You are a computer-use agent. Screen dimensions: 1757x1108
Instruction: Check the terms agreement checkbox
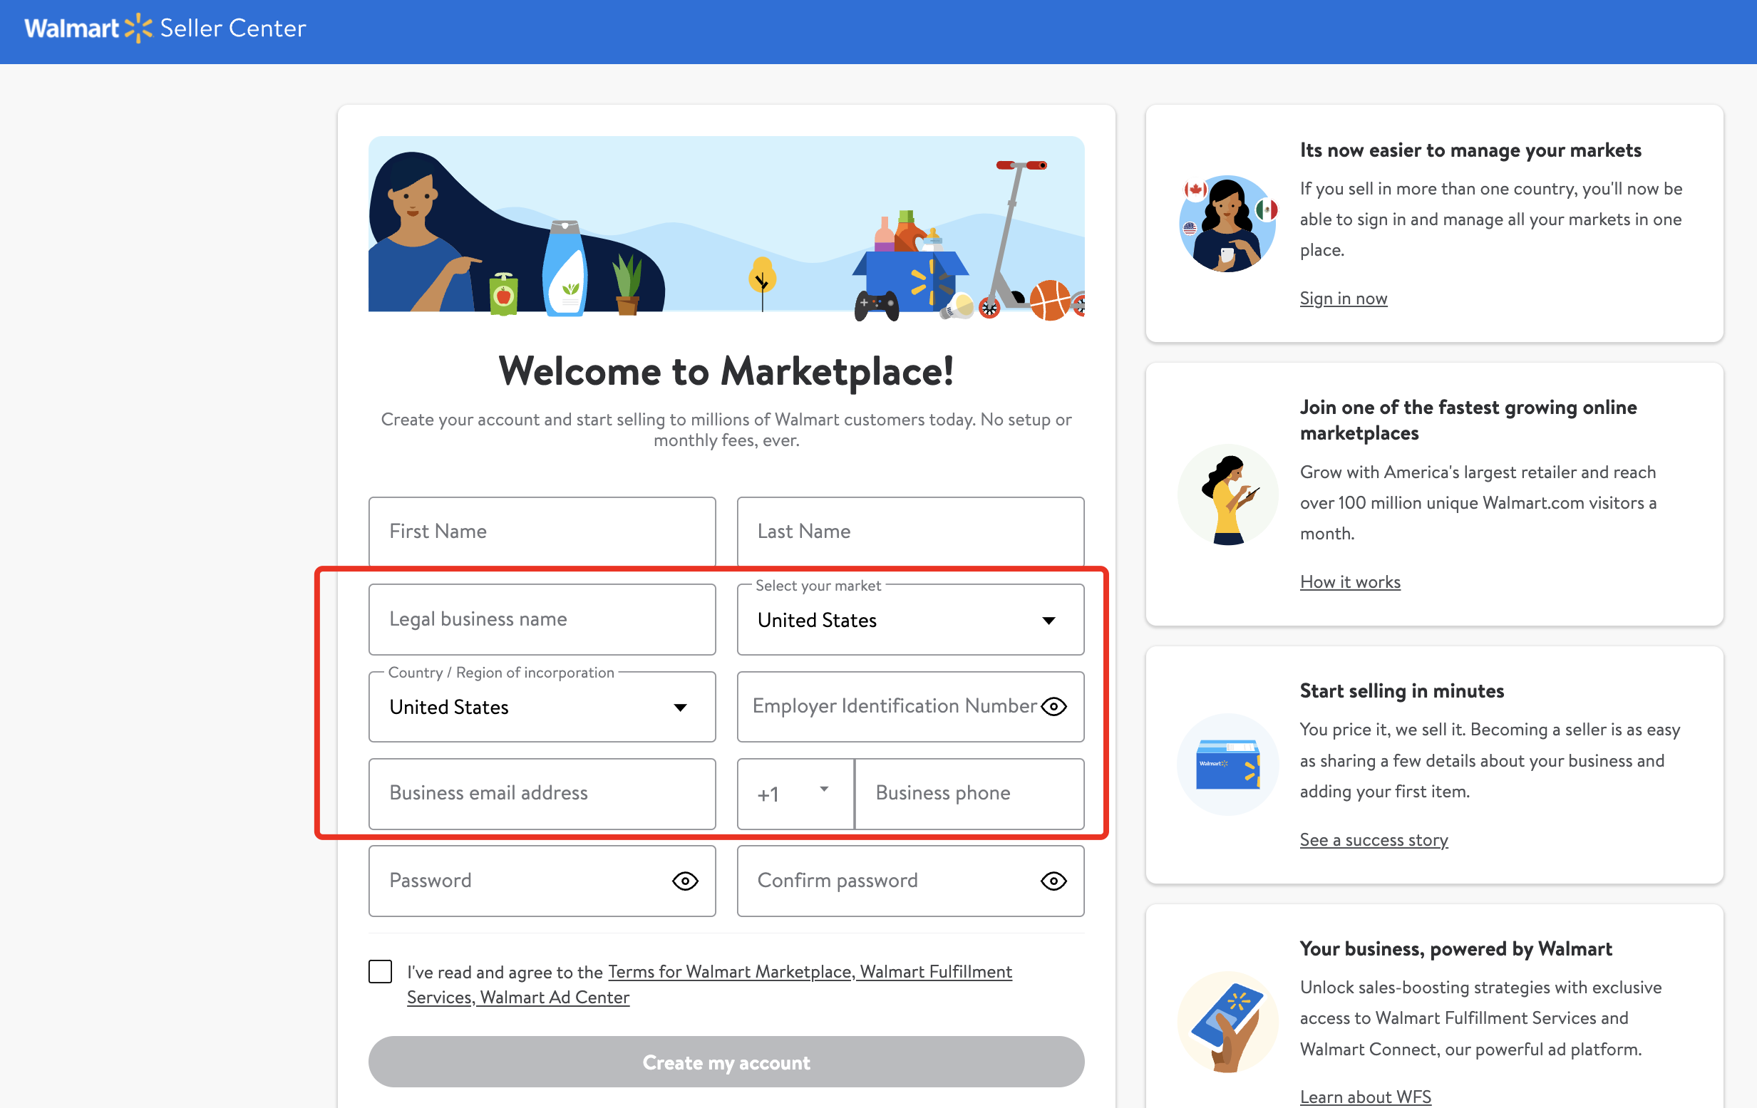point(380,972)
